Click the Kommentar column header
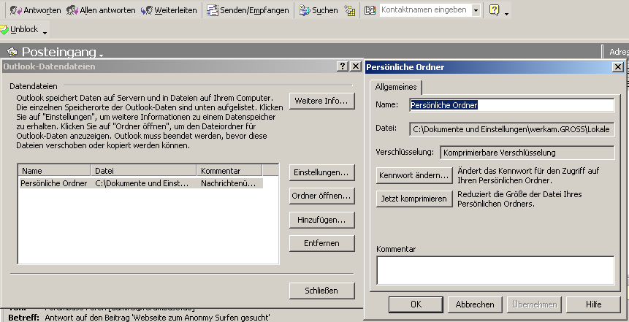The image size is (629, 322). (229, 171)
